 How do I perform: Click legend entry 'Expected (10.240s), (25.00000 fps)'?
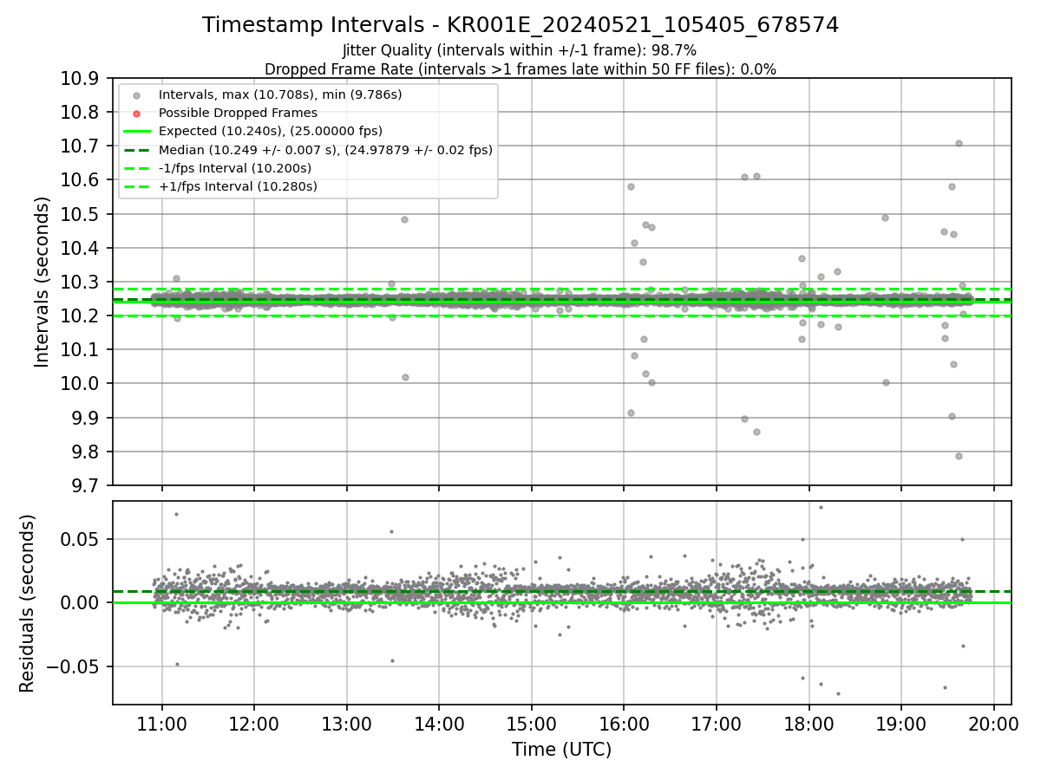tap(271, 131)
